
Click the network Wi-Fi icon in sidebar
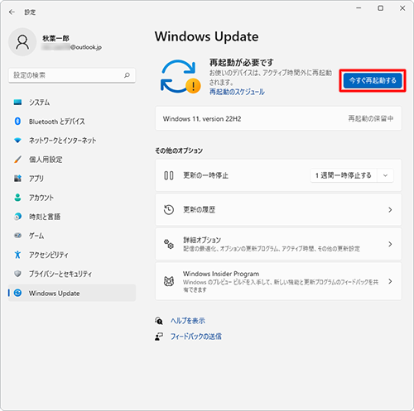tap(17, 141)
